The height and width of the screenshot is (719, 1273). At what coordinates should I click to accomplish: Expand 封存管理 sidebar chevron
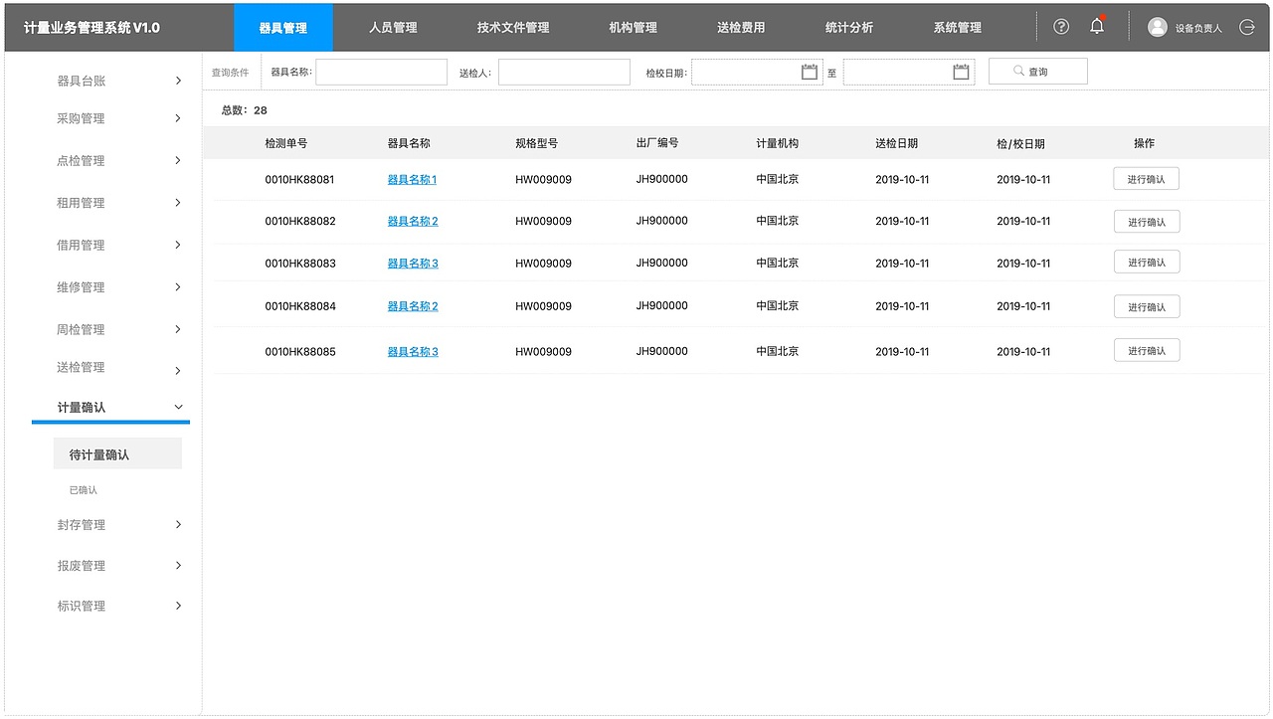pos(178,524)
